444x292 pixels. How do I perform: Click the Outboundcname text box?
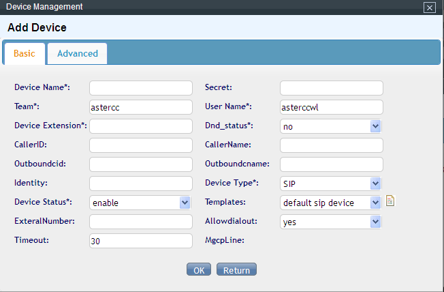pos(332,164)
